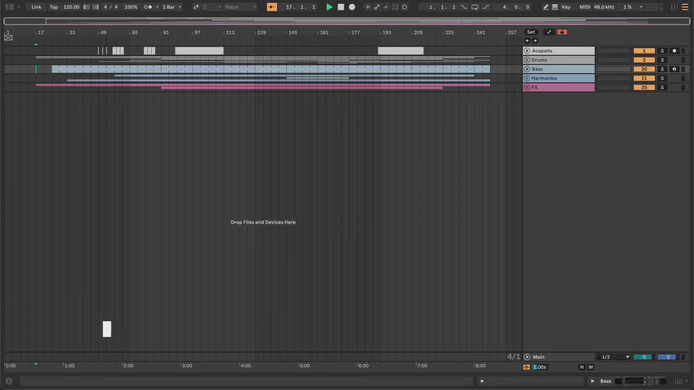Click the Tap tempo button
The width and height of the screenshot is (694, 390).
click(x=54, y=7)
